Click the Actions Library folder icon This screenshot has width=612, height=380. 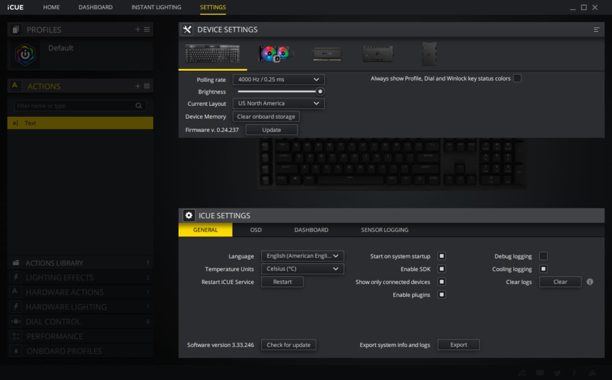point(16,263)
